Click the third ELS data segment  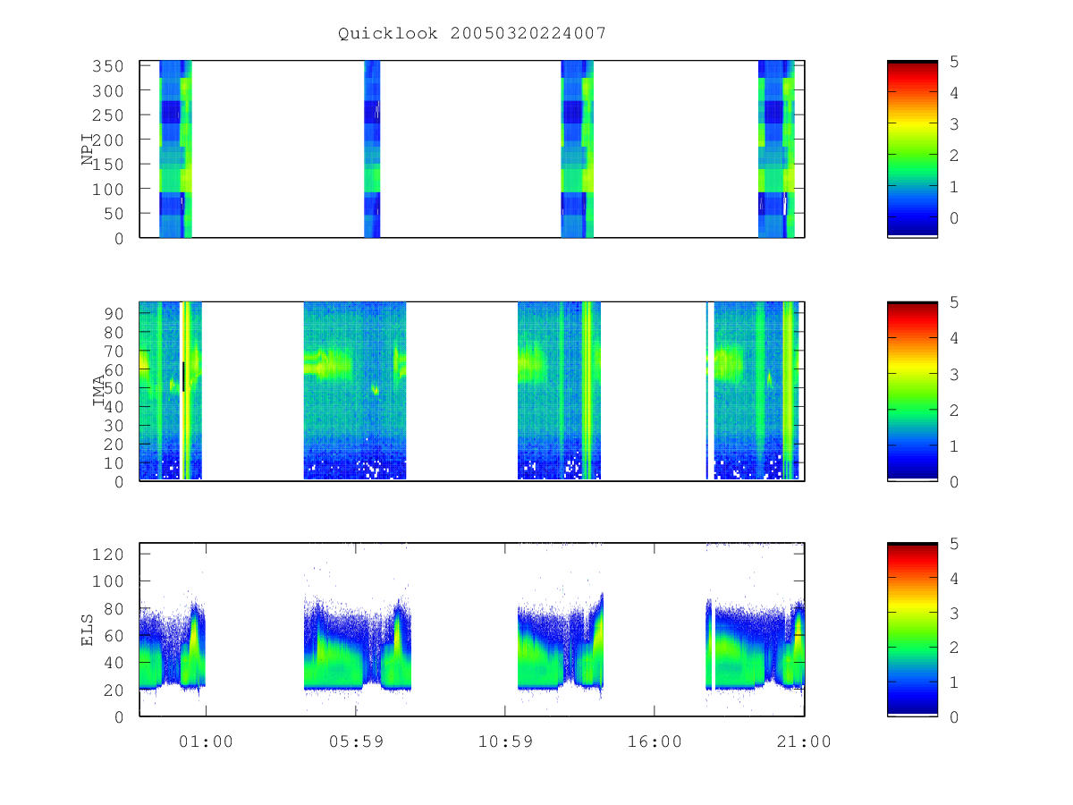coord(561,642)
